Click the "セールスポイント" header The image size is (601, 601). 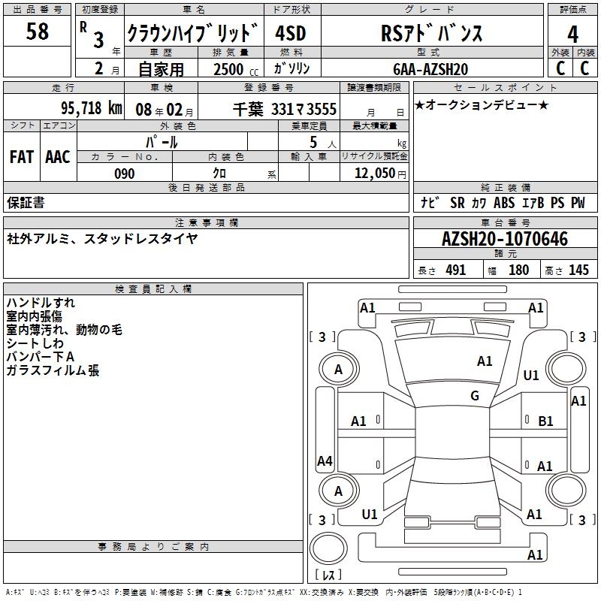tap(505, 87)
